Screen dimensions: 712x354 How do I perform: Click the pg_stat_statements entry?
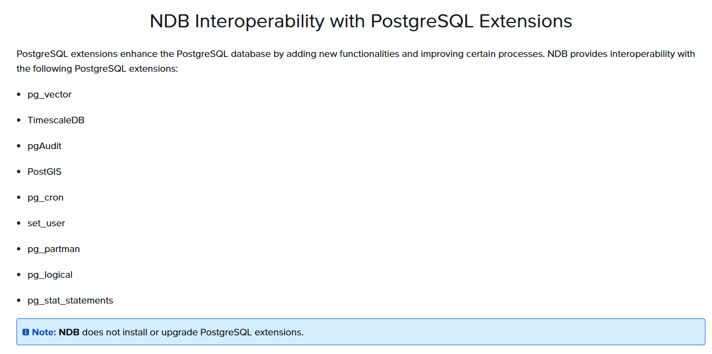coord(70,300)
